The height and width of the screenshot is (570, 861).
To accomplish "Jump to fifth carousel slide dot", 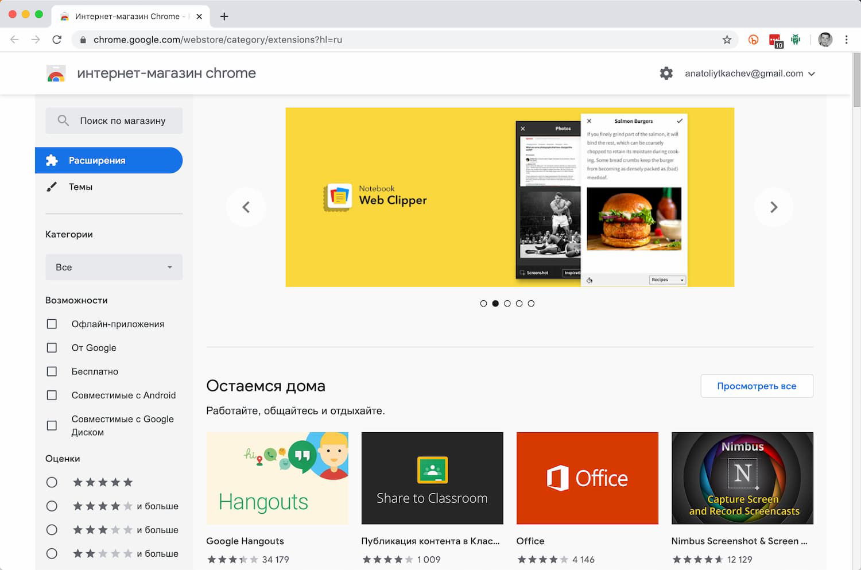I will click(531, 304).
